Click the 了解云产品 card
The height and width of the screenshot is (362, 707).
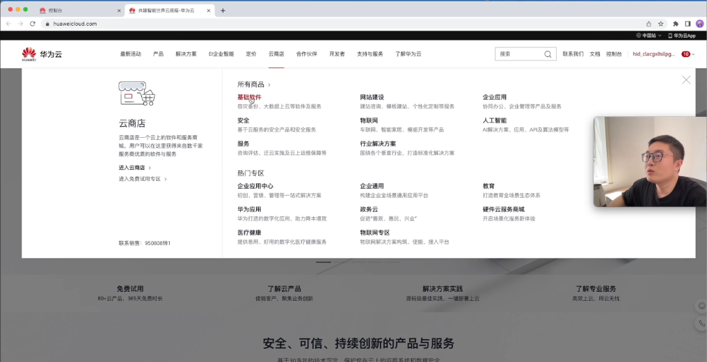(284, 293)
